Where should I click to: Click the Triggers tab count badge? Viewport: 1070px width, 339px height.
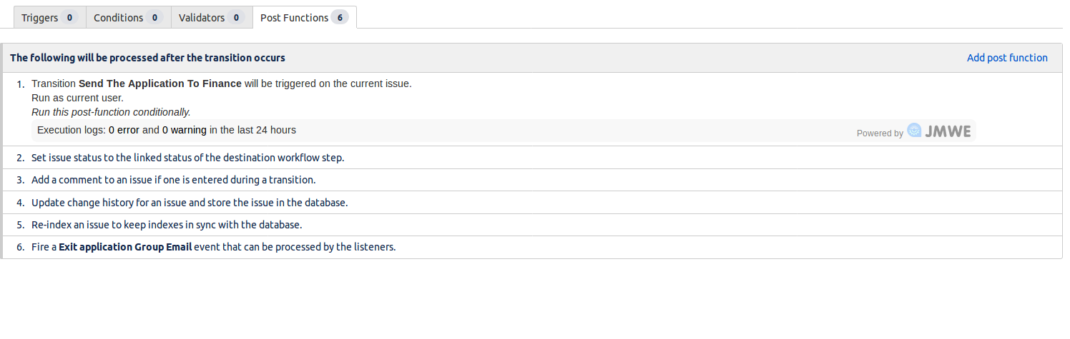pyautogui.click(x=69, y=18)
